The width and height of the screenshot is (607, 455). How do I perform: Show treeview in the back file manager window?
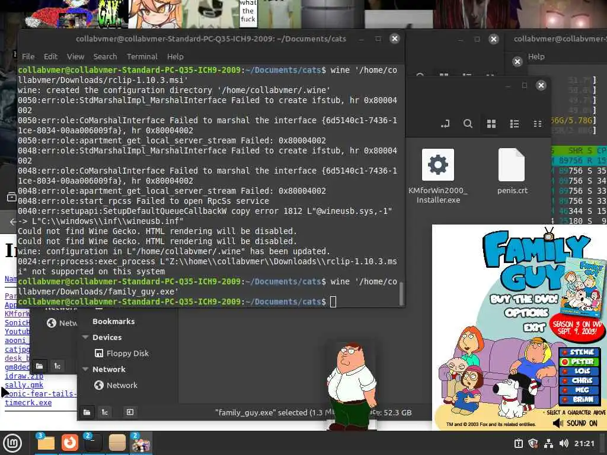(57, 366)
